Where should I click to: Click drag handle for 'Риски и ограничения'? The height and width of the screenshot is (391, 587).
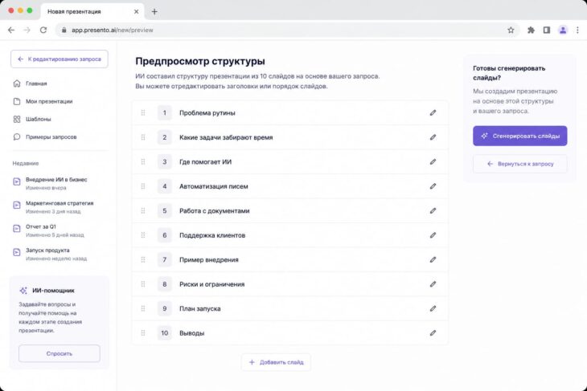click(x=143, y=284)
